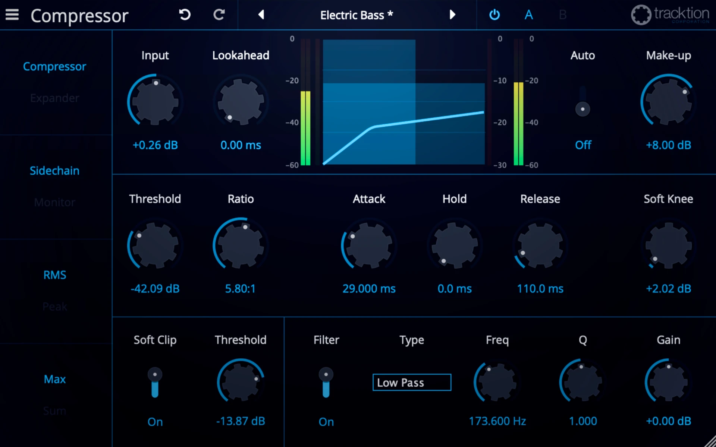
Task: Click the -13.87 dB clip threshold value
Action: 241,421
